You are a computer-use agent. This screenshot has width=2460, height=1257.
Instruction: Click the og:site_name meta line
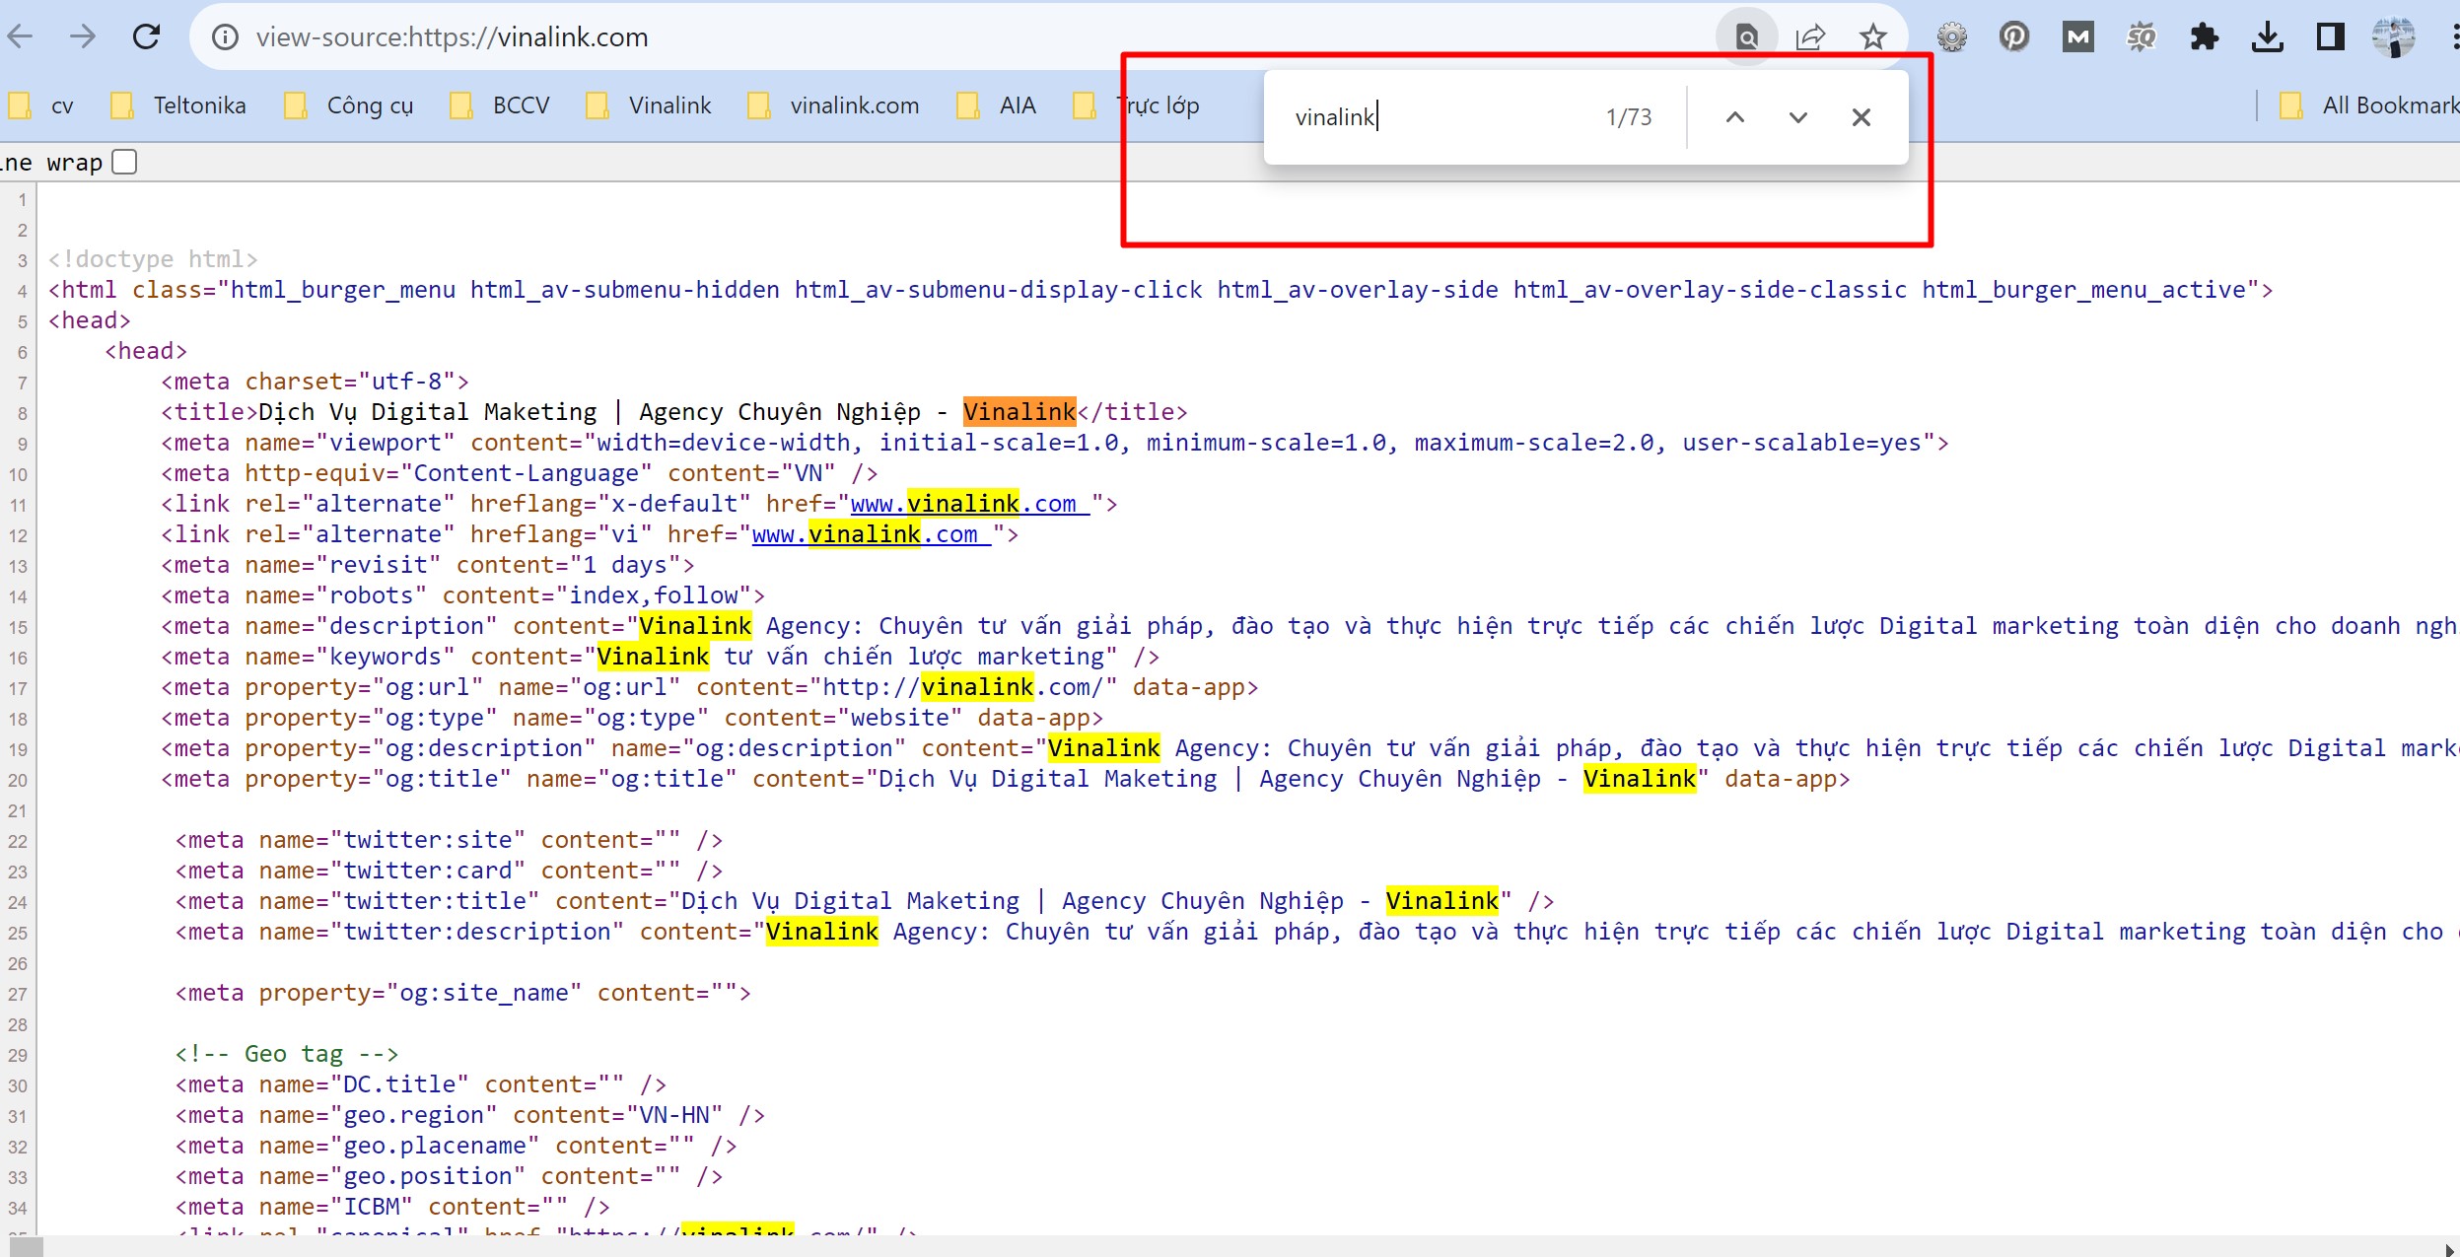463,993
